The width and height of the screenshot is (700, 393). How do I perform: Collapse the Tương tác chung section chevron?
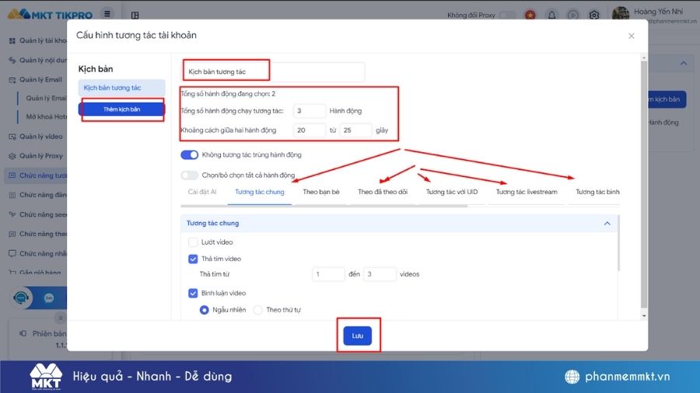(x=607, y=223)
